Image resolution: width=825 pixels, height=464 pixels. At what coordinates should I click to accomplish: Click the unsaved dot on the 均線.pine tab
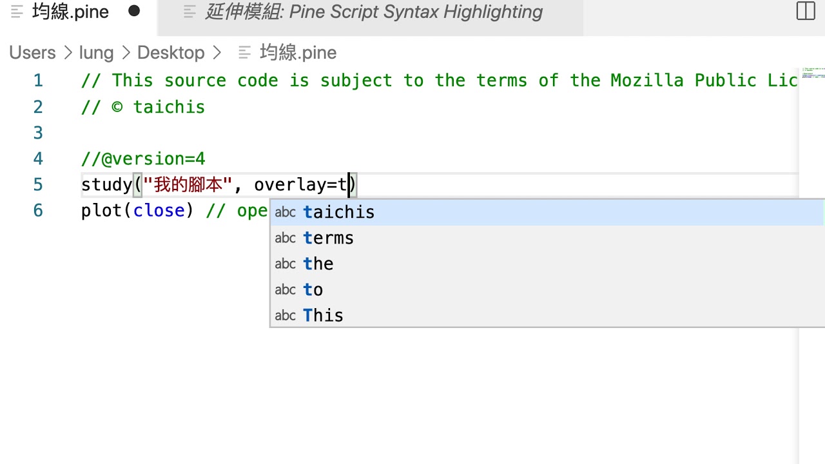click(x=134, y=11)
